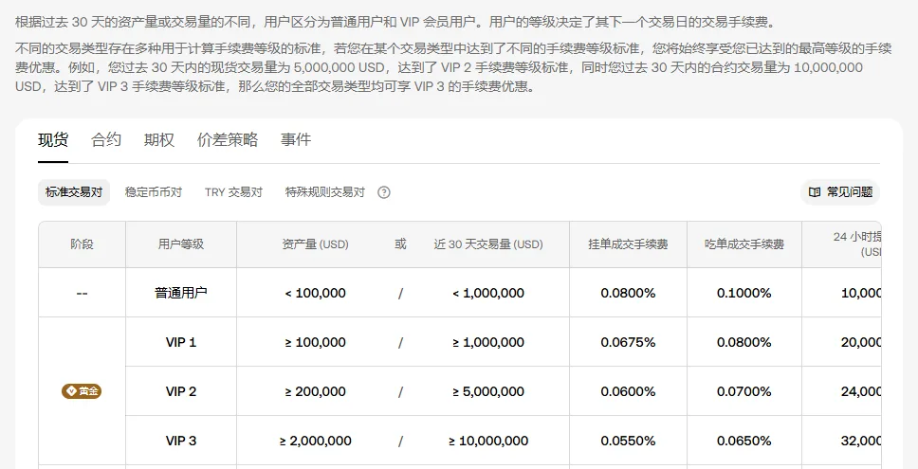Select TRY 交易对 filter
Viewport: 918px width, 469px height.
pos(233,192)
